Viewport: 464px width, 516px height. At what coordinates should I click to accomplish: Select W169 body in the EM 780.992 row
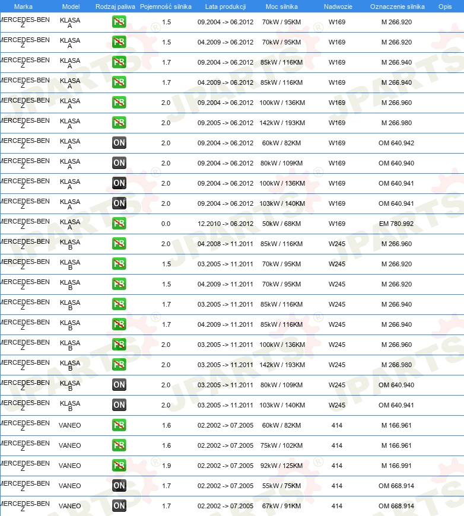point(337,224)
